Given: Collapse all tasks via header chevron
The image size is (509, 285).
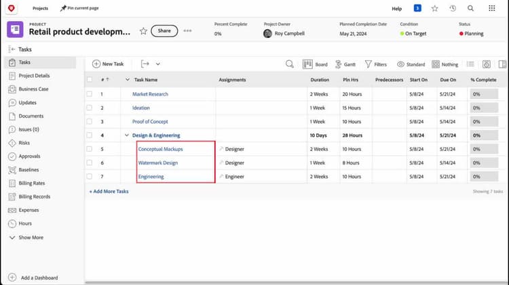Looking at the screenshot, I should point(128,79).
